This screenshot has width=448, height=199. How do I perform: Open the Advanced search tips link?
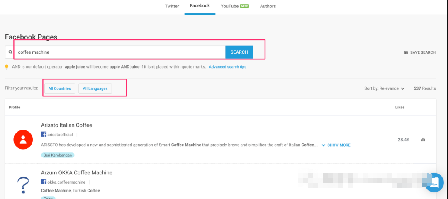[x=227, y=67]
